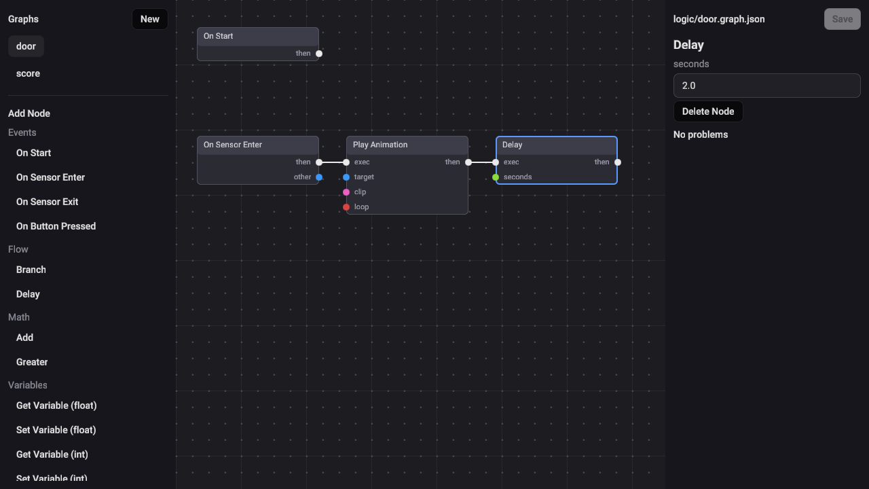
Task: Select the Play Animation node header
Action: [407, 145]
